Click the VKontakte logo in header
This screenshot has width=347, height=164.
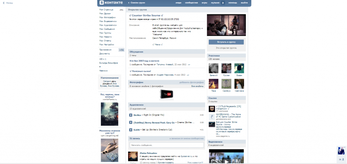click(x=111, y=3)
